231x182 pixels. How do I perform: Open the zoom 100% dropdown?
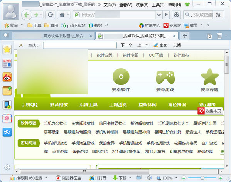[x=176, y=178]
